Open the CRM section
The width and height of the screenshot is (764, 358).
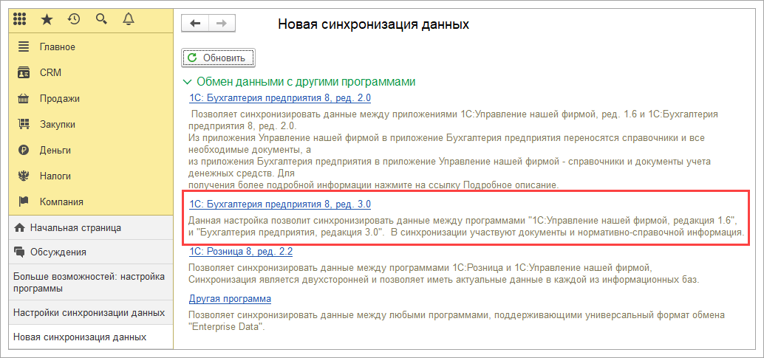(x=91, y=73)
